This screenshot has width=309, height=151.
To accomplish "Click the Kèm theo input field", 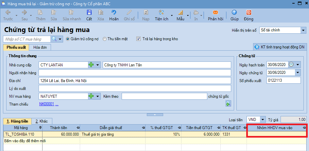I will (164, 96).
